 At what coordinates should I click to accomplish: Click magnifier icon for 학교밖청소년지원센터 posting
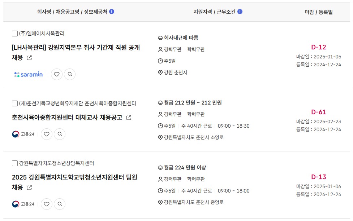[60, 204]
